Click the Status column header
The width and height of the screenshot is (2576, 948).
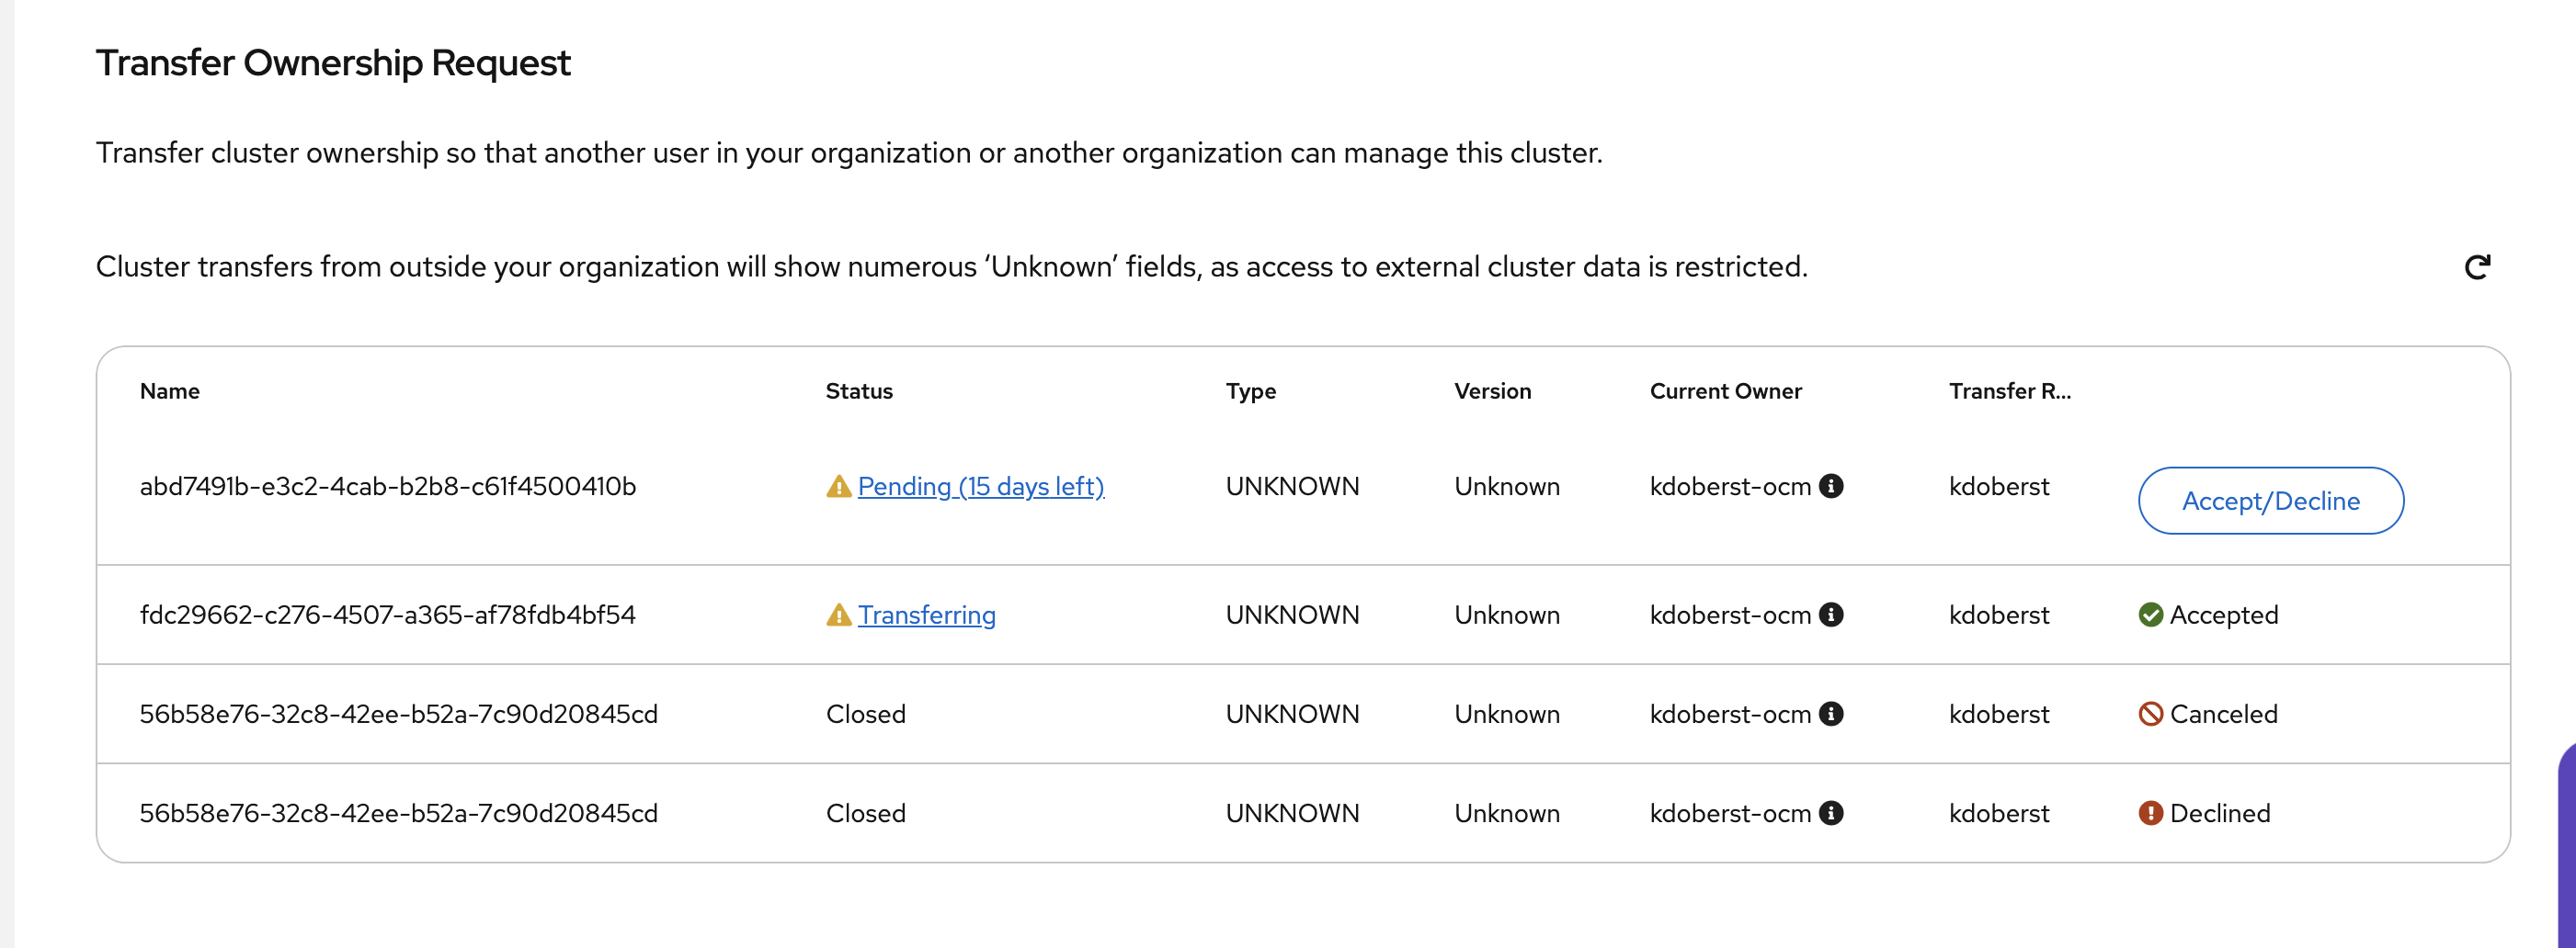click(859, 390)
